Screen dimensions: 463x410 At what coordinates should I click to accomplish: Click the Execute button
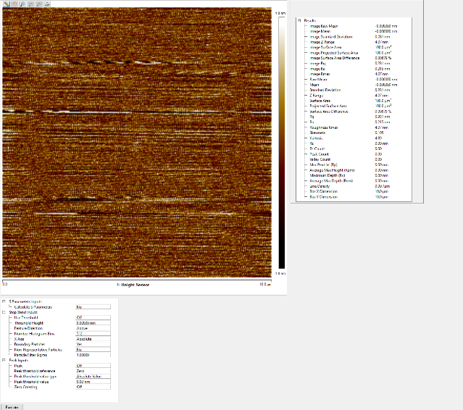(12, 407)
